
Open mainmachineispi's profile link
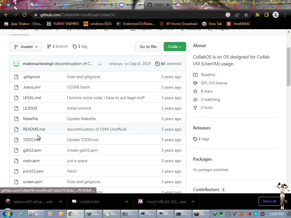(38, 64)
